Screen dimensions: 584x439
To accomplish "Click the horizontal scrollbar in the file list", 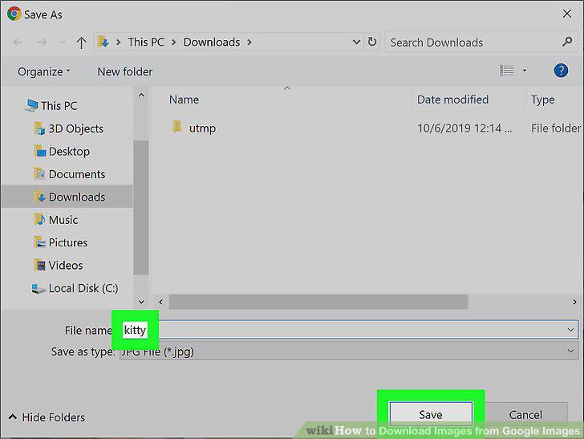I will [x=318, y=302].
